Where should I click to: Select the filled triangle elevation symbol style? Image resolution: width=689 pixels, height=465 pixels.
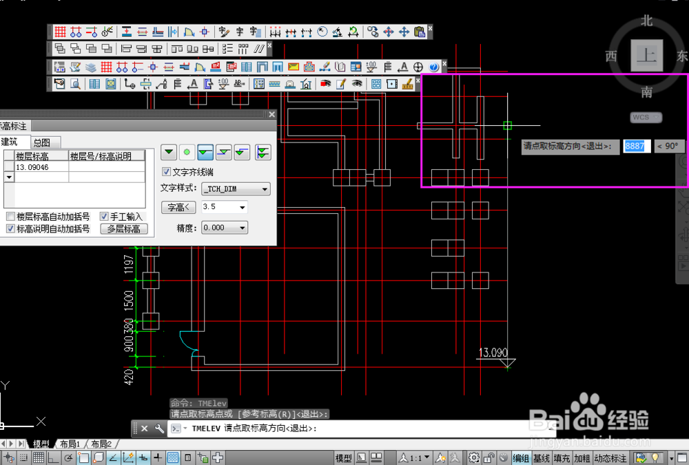click(169, 152)
